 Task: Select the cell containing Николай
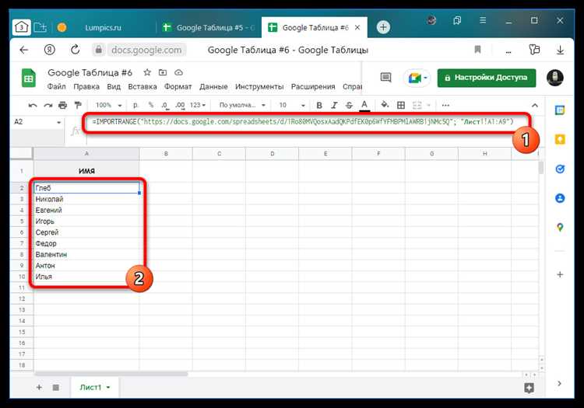click(86, 199)
